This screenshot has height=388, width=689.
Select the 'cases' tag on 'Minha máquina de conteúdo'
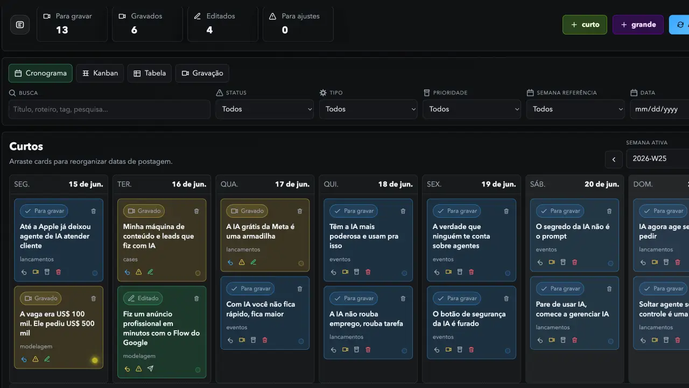tap(130, 259)
